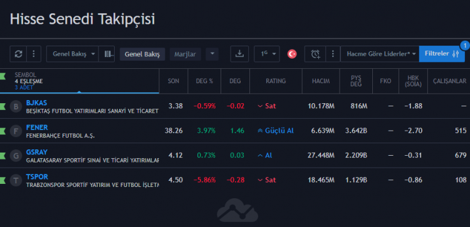The width and height of the screenshot is (470, 227).
Task: Open the three-dot menu beside refresh
Action: (x=34, y=54)
